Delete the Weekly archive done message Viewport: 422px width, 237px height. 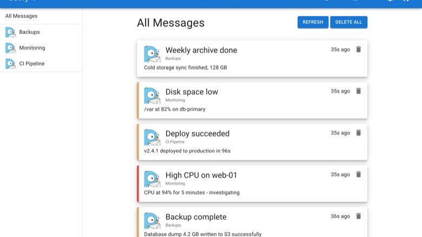(358, 49)
